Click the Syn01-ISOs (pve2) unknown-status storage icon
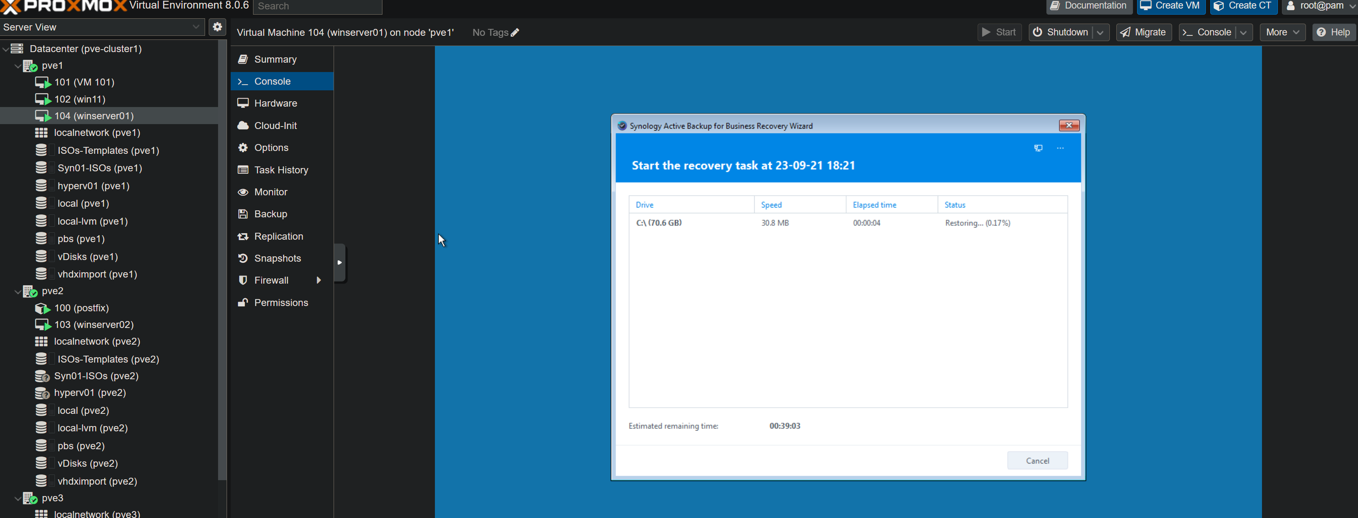The image size is (1358, 518). point(42,376)
